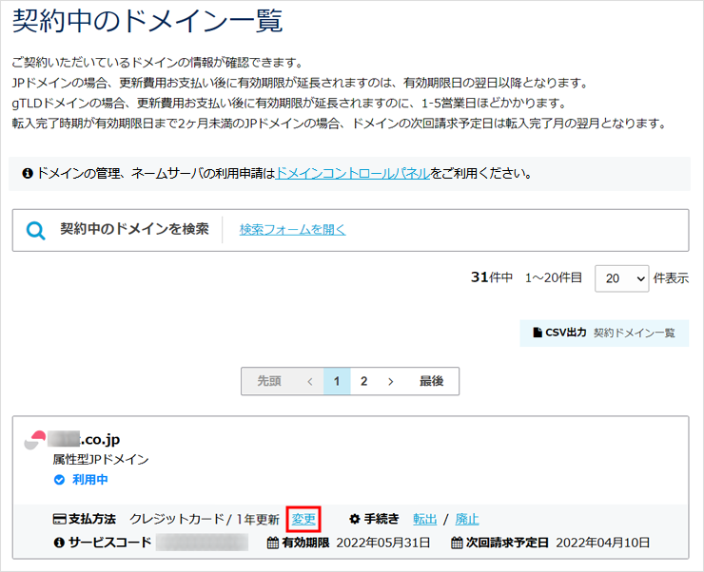This screenshot has width=704, height=572.
Task: Click the info icon beside サービスコード
Action: pyautogui.click(x=59, y=543)
